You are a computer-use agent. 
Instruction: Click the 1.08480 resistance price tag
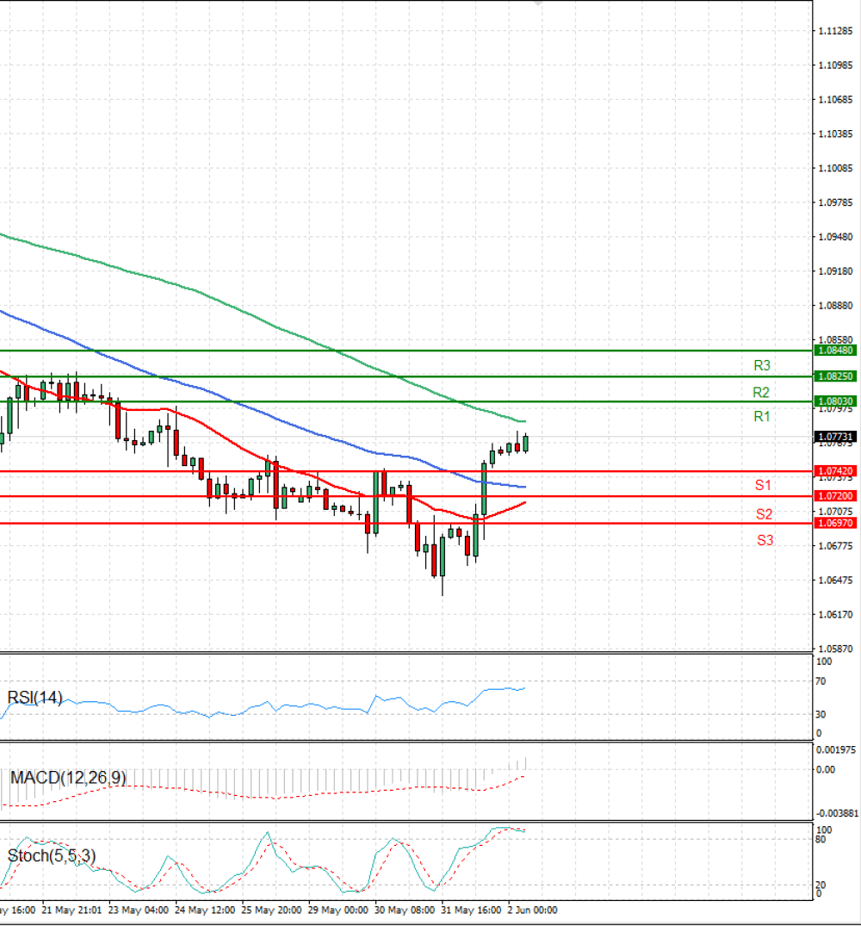click(835, 351)
